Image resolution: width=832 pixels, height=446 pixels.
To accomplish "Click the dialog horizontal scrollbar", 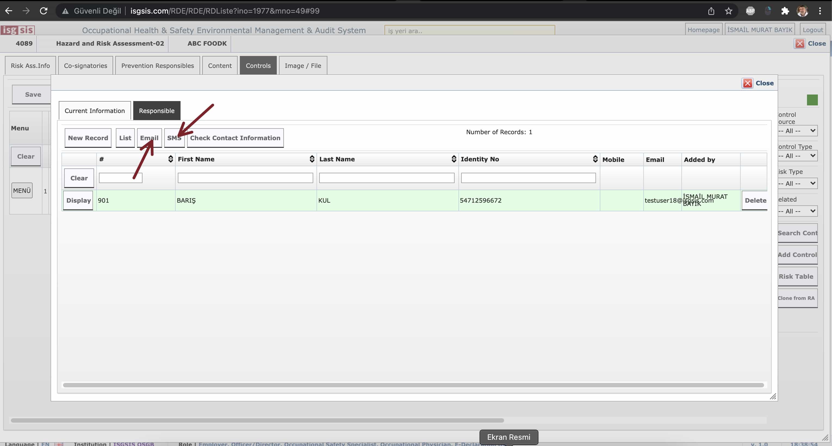I will click(413, 385).
